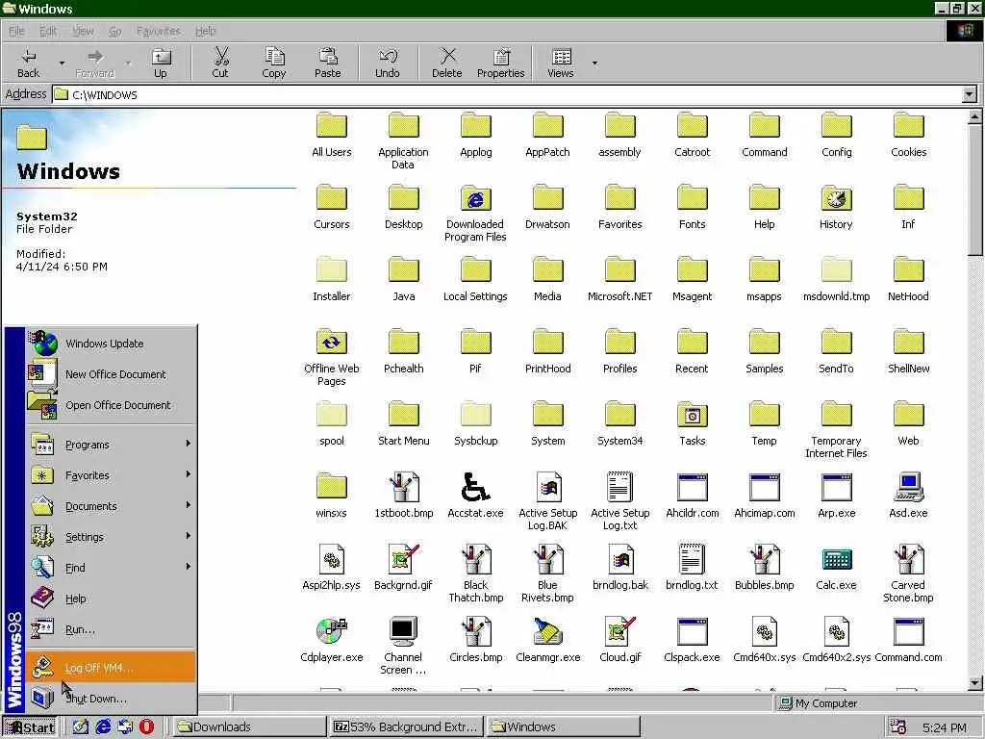985x739 pixels.
Task: Select the Temporary Internet Files folder
Action: pyautogui.click(x=836, y=430)
